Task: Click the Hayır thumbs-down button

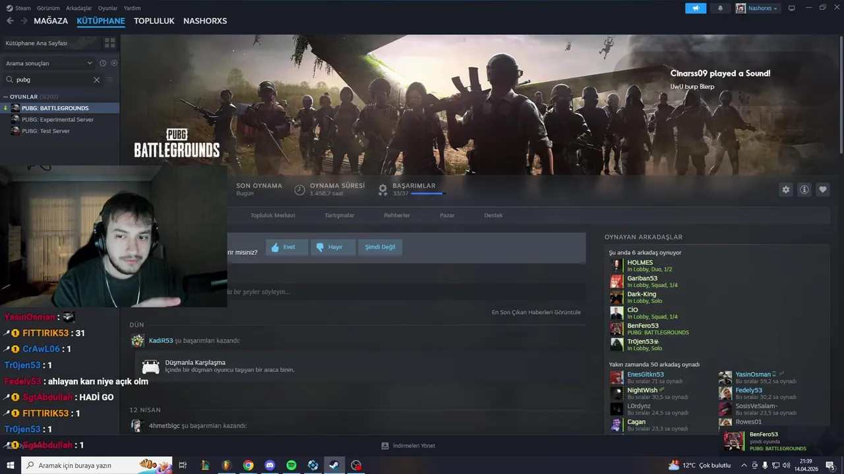Action: (x=333, y=247)
